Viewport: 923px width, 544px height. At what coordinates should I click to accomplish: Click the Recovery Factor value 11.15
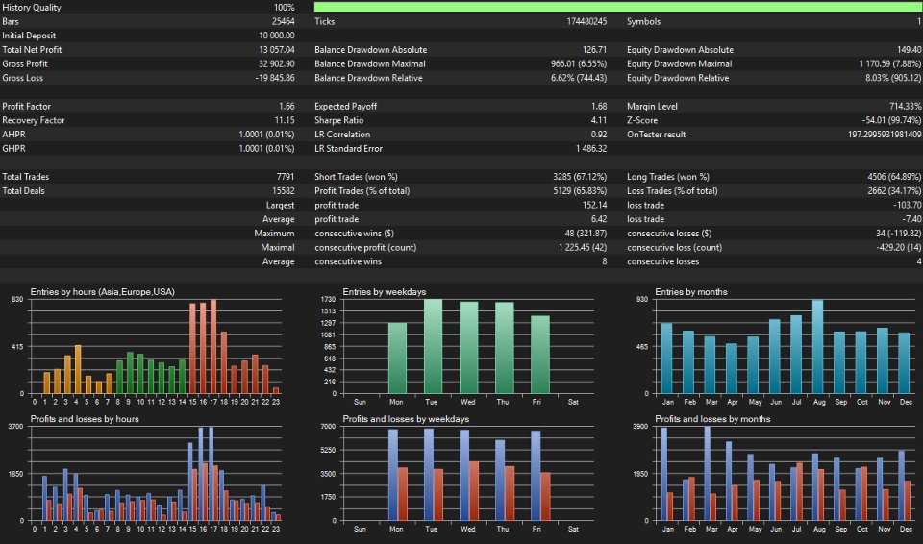click(285, 121)
